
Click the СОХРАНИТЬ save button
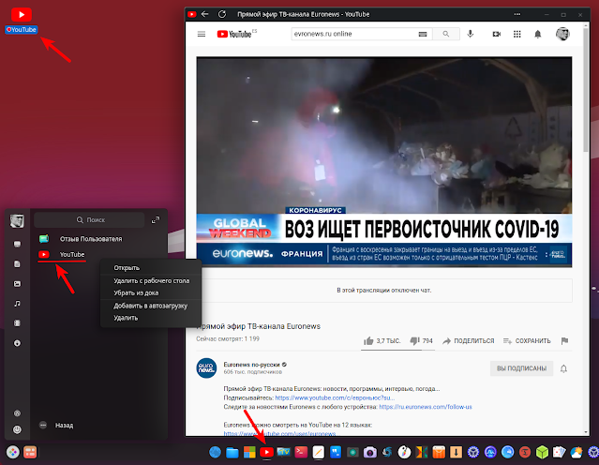coord(527,341)
